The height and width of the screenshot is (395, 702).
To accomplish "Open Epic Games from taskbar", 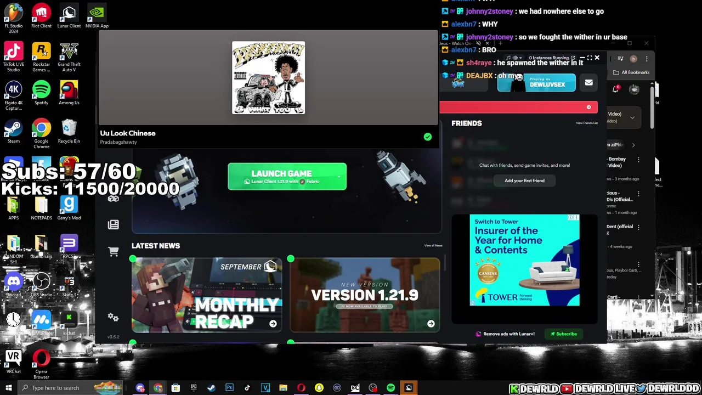I will (194, 388).
